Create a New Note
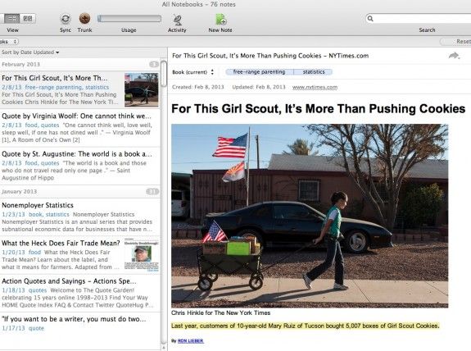 (221, 19)
